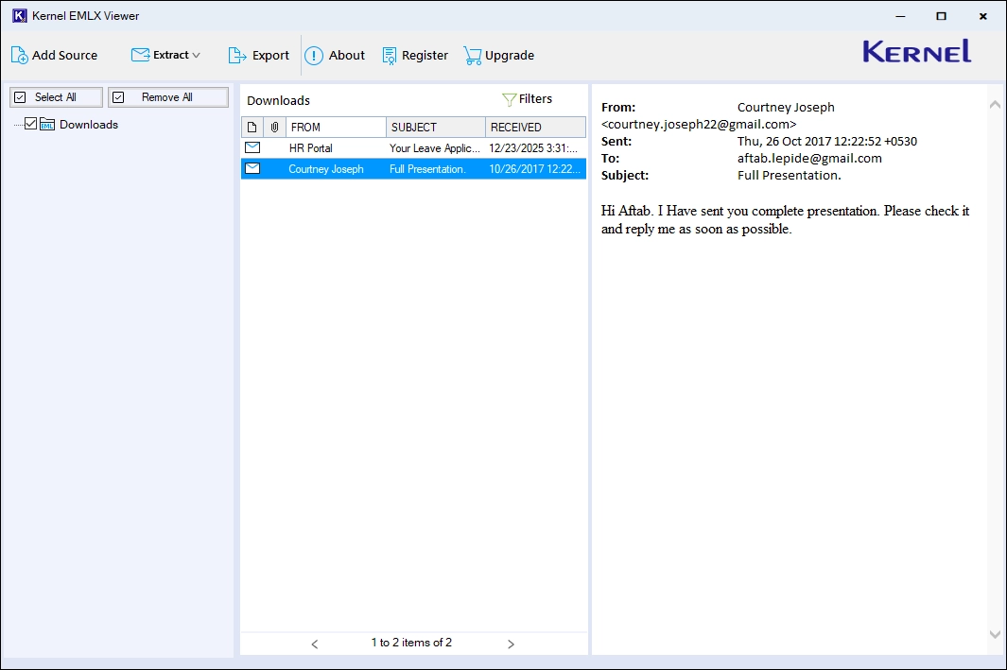Sort by the RECEIVED column header
Viewport: 1007px width, 670px height.
[x=535, y=127]
